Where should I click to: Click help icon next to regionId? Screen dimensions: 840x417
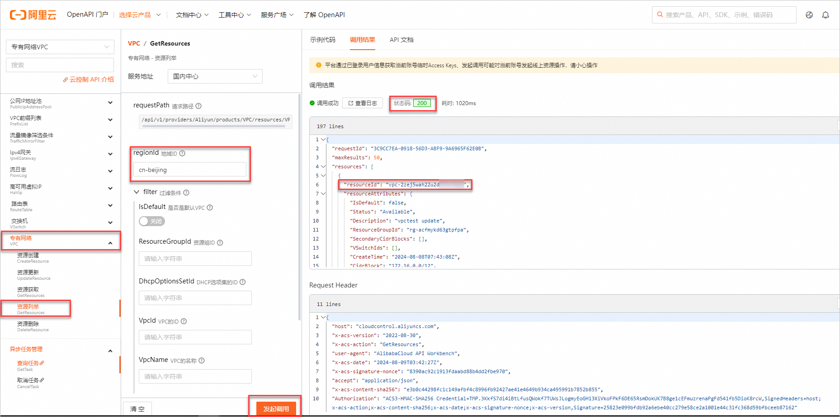click(182, 153)
